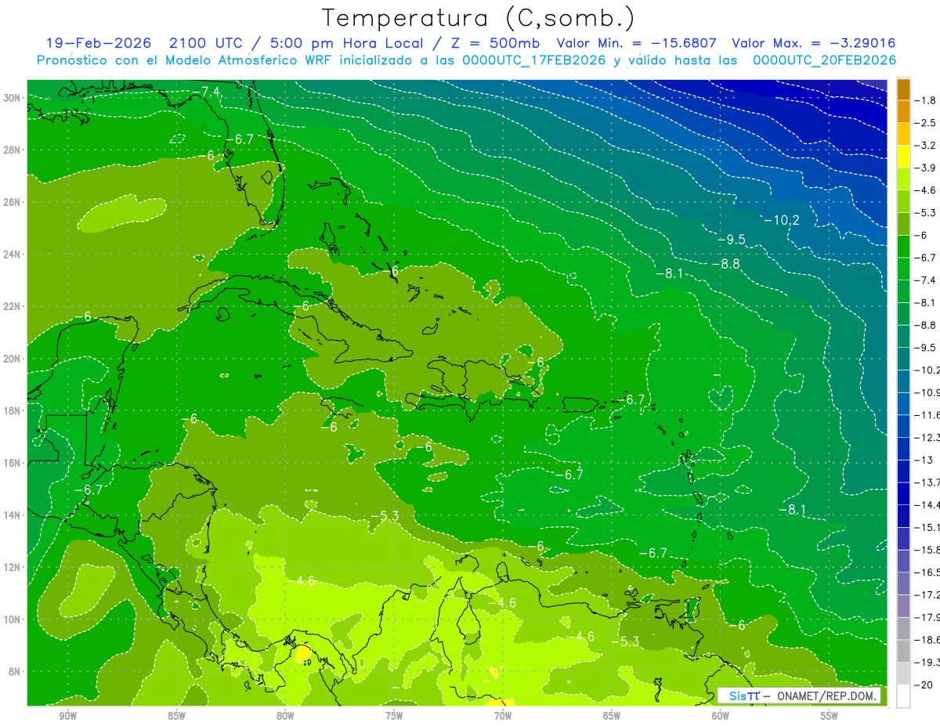
Task: Click the title "Temperatura (C,somb.)"
Action: point(478,19)
